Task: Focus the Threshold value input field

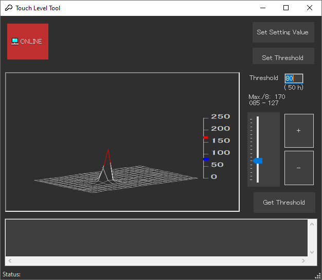Action: (x=294, y=78)
